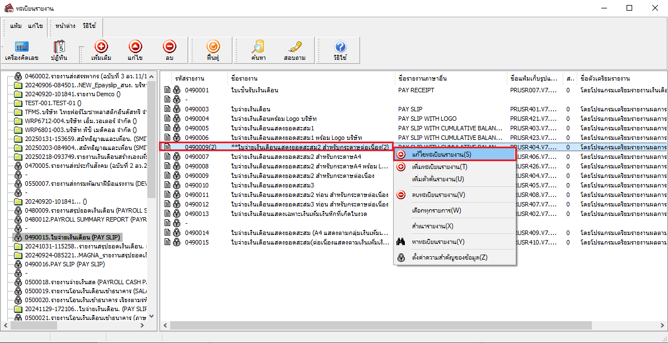Screen dimensions: 668x343
Task: Click the ฟื้นฟู refresh icon
Action: coord(213,50)
